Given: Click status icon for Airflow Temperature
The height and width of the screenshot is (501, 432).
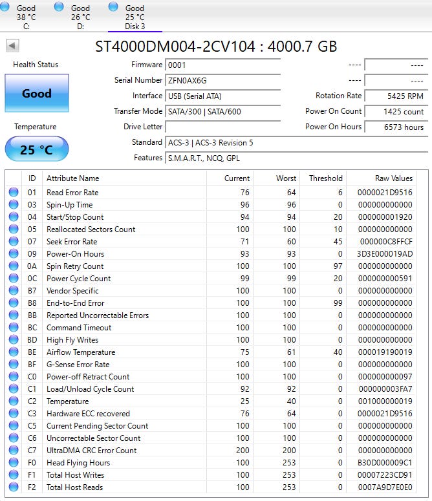Looking at the screenshot, I should [14, 352].
